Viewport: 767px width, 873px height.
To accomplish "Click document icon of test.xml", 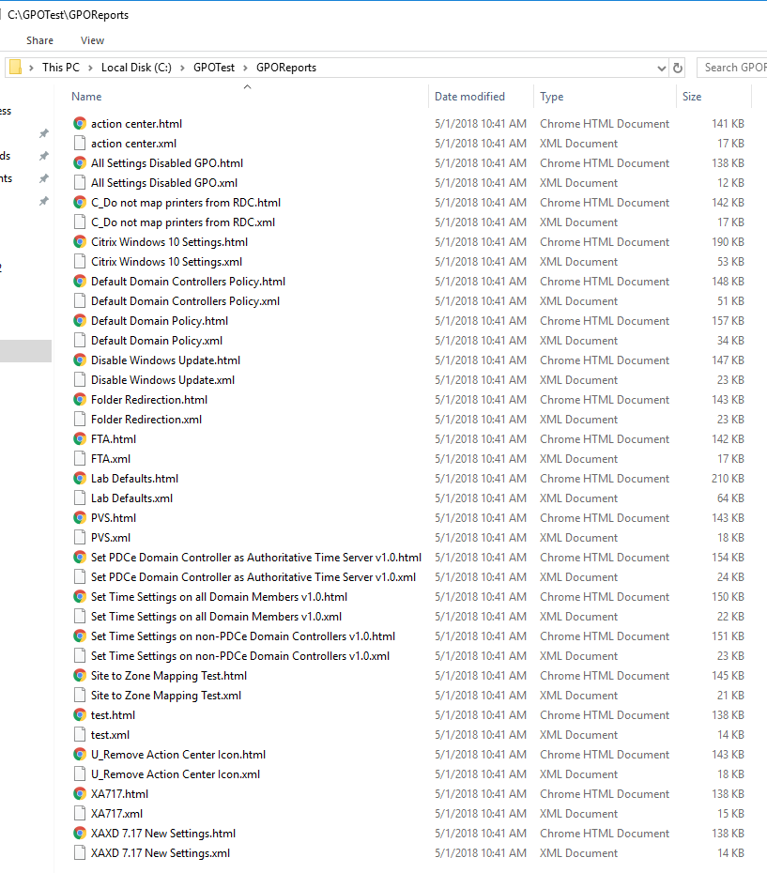I will (x=80, y=735).
